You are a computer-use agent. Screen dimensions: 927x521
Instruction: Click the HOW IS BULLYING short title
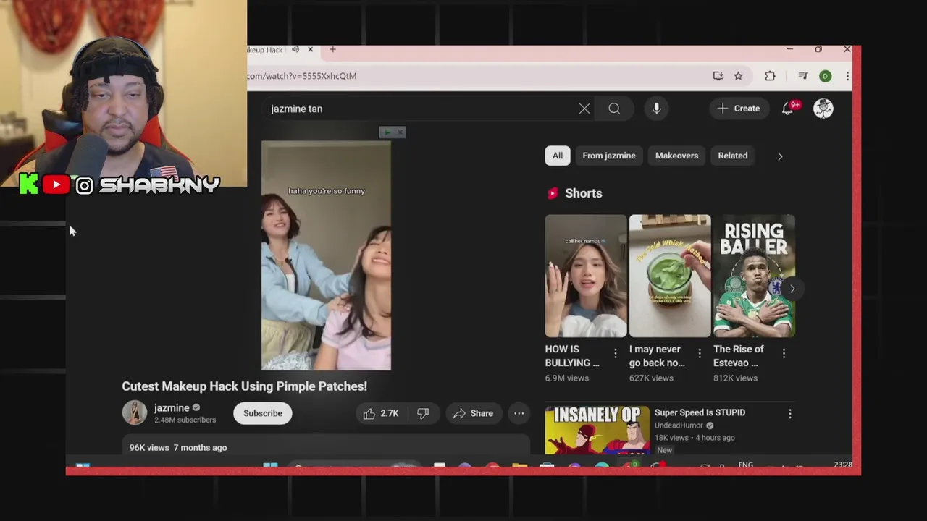tap(573, 356)
